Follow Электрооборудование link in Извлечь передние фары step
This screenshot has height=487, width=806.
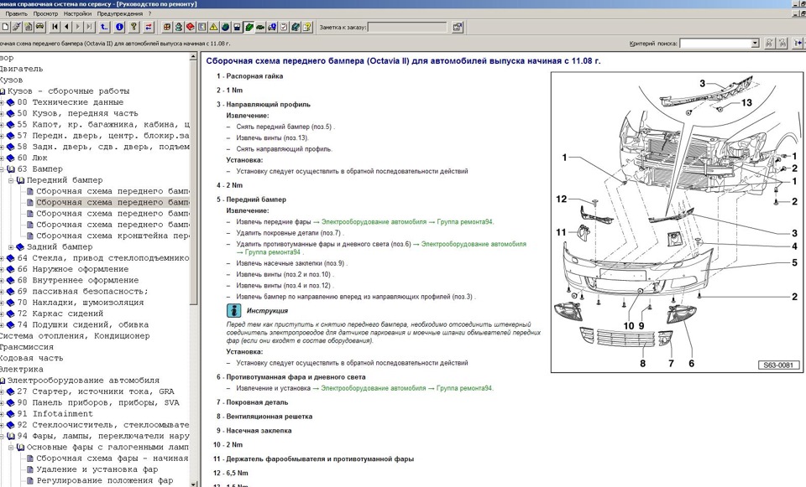(374, 222)
